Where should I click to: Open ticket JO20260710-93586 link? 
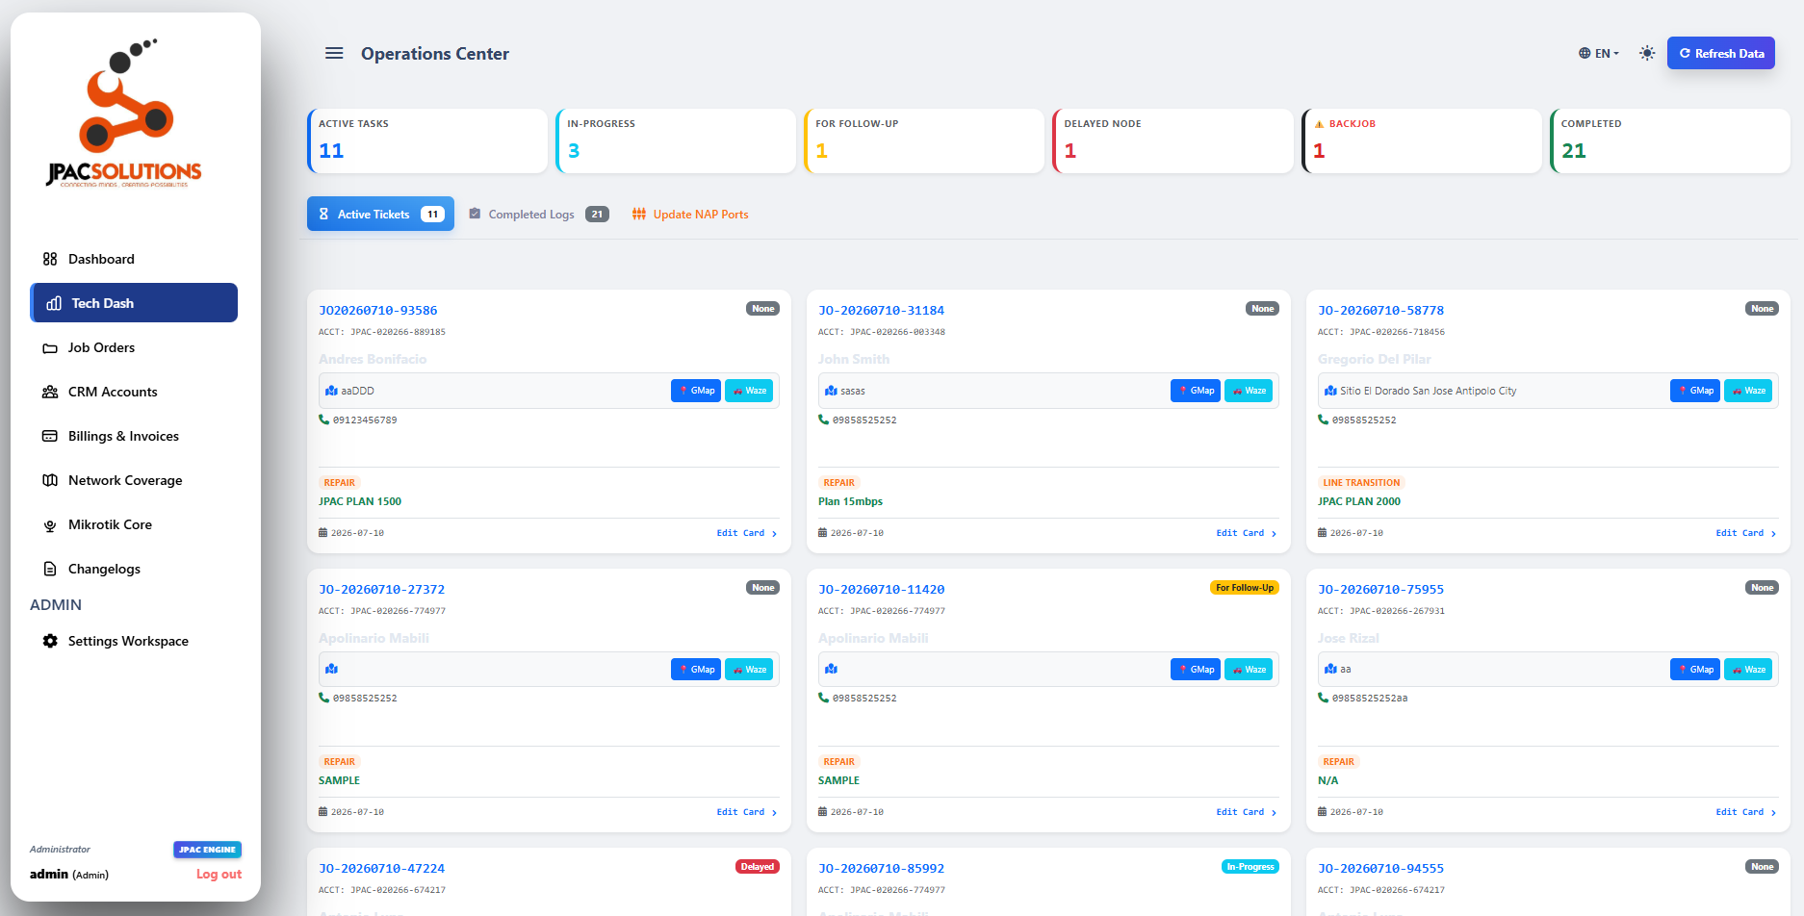[377, 310]
